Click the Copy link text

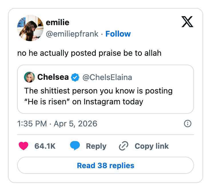pos(152,146)
